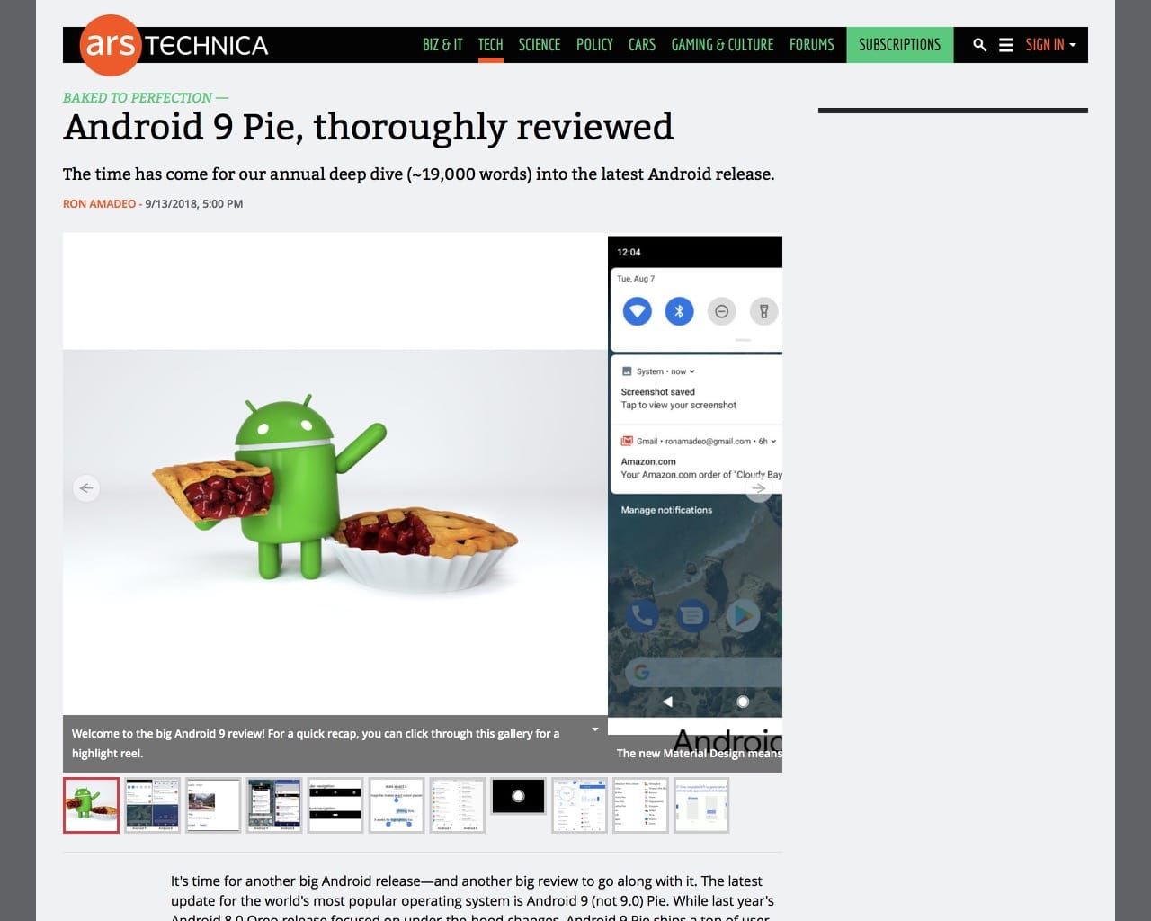The height and width of the screenshot is (921, 1151).
Task: Open the Sign In dropdown
Action: coord(1051,45)
